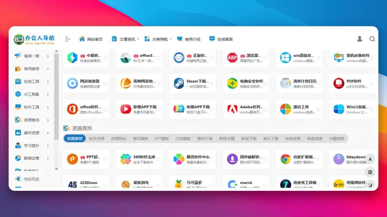
Task: Open the 423Down resource card
Action: coord(86,182)
